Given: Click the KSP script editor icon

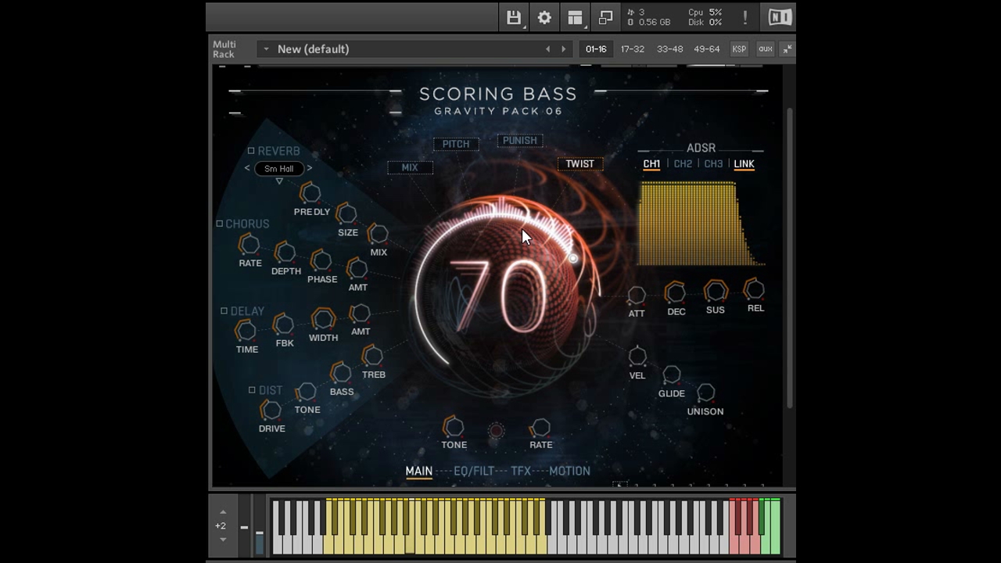Looking at the screenshot, I should (x=738, y=48).
